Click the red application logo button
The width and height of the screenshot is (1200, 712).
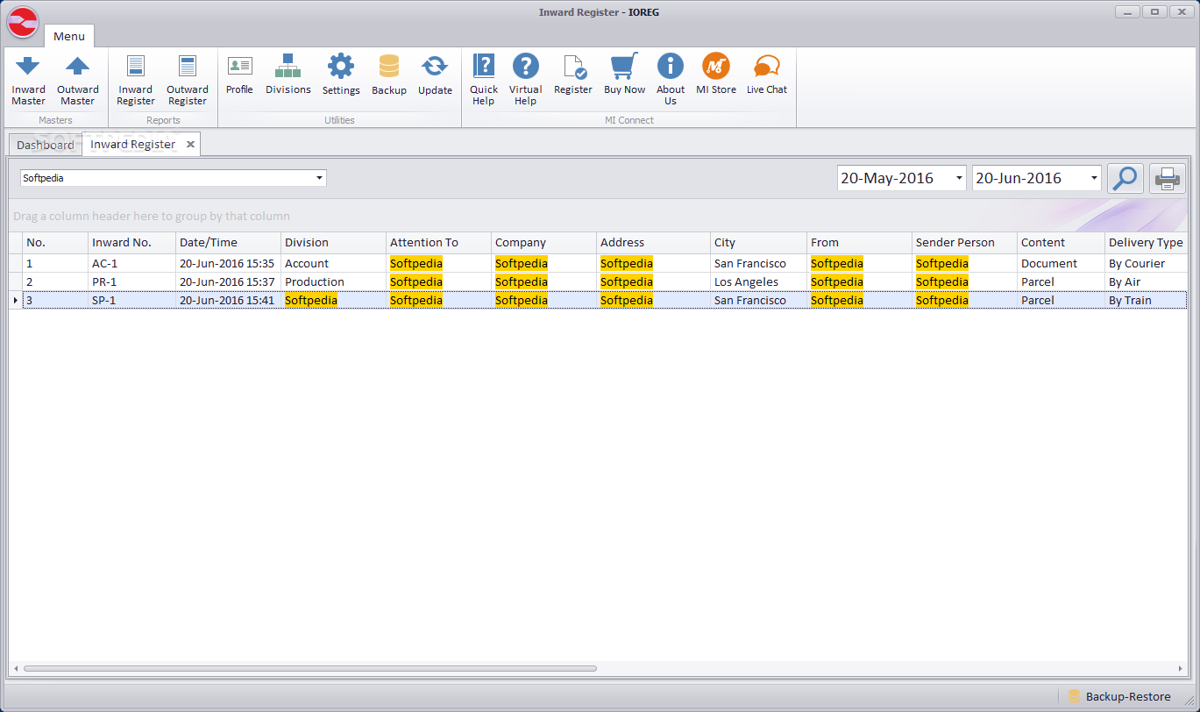click(22, 22)
